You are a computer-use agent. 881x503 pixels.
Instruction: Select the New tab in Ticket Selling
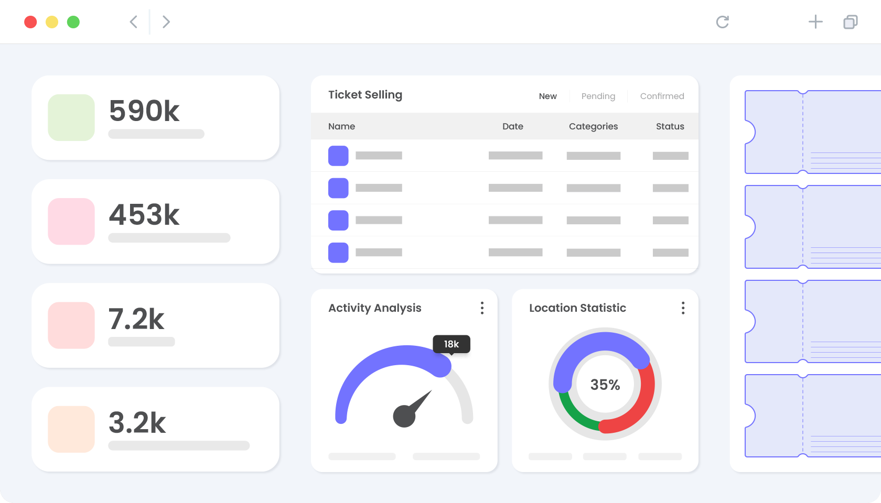point(547,96)
